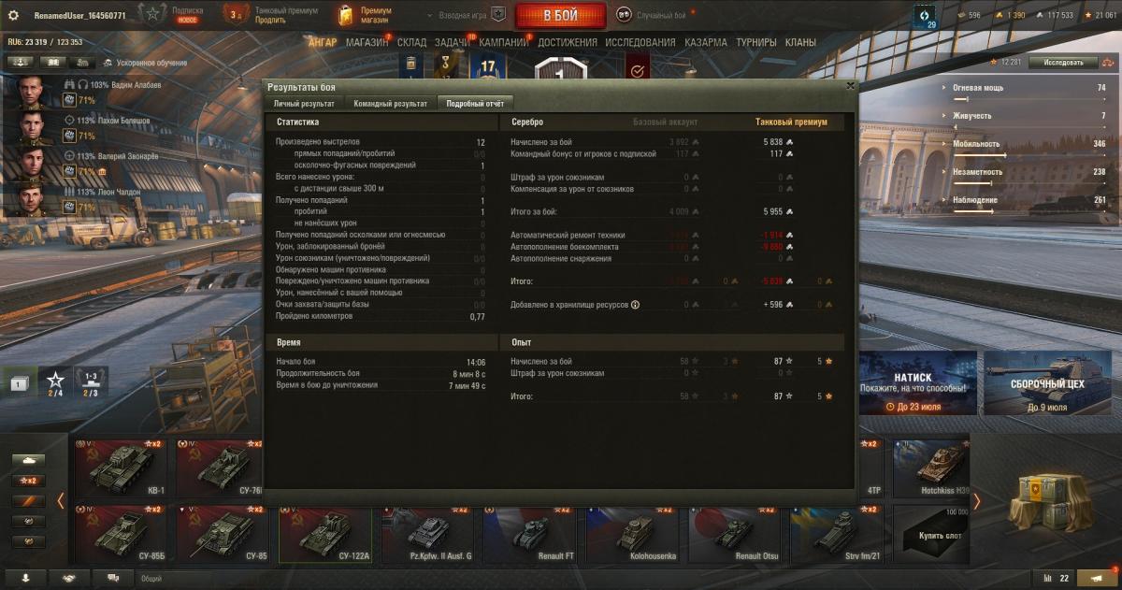Open the Premium shop bag icon
The width and height of the screenshot is (1122, 590).
click(x=347, y=15)
